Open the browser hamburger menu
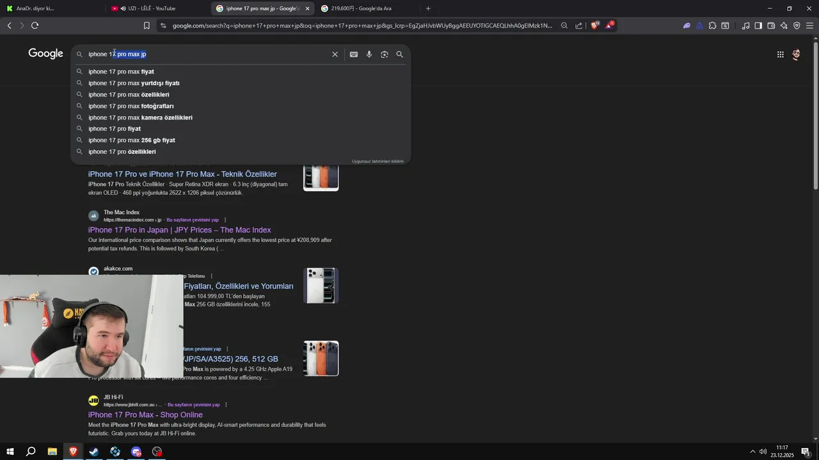 pos(809,26)
